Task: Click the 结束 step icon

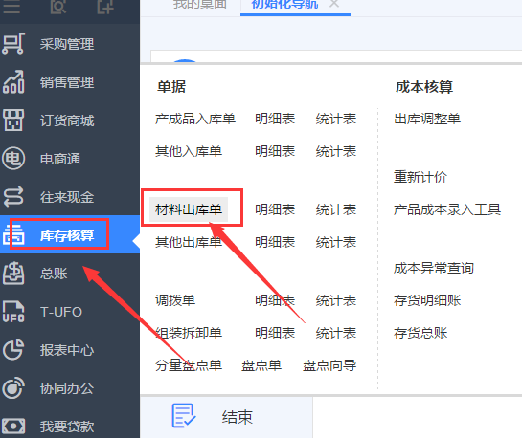Action: (184, 415)
